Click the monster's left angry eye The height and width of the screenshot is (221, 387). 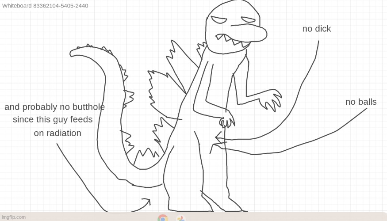(x=218, y=20)
